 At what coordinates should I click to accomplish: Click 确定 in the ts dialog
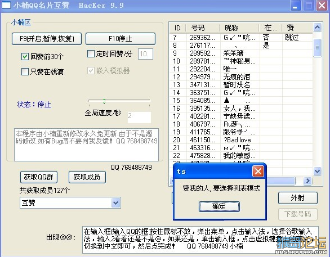[x=219, y=206]
